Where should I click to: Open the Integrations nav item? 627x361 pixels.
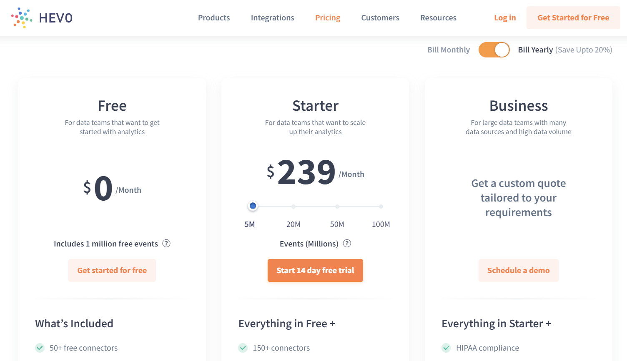(x=273, y=18)
